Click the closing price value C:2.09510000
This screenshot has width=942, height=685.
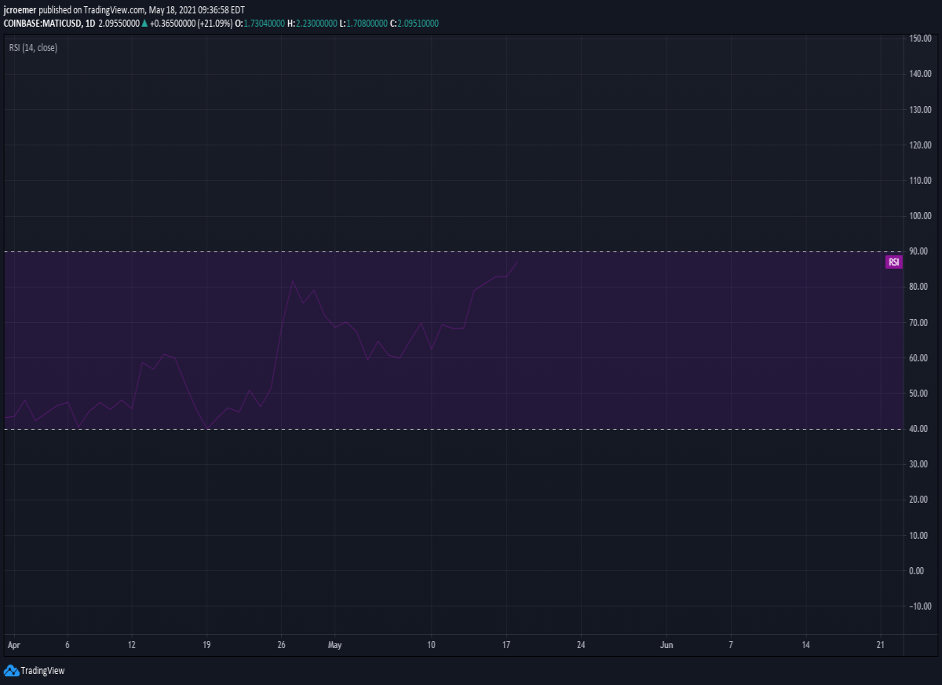pos(414,24)
